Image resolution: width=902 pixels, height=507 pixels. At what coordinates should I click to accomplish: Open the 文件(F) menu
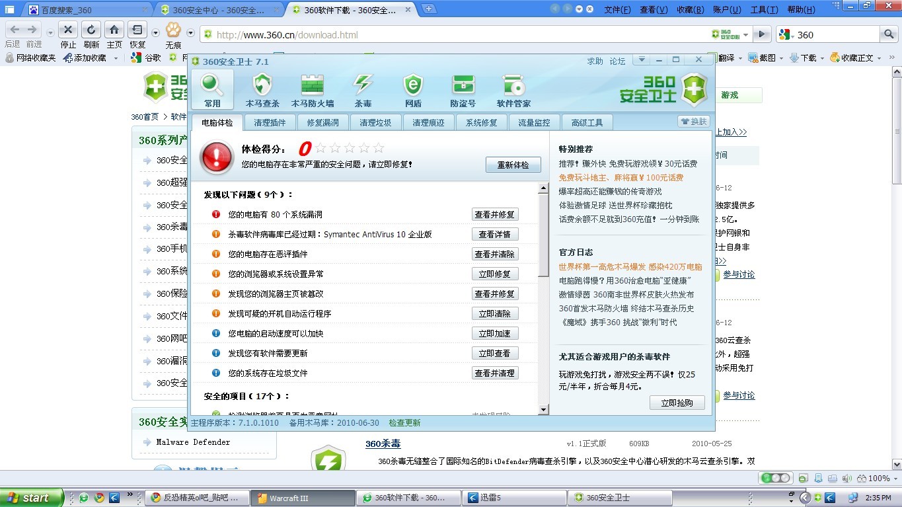point(617,9)
